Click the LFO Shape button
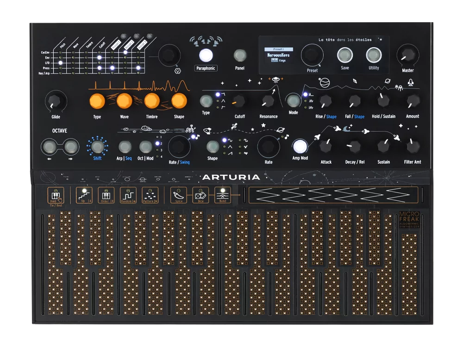463x347 pixels. coord(213,147)
